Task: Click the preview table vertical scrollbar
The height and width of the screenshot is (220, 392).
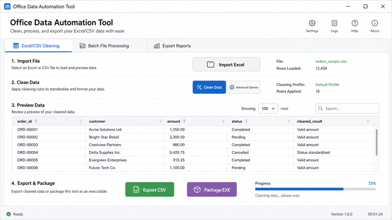Action: pyautogui.click(x=376, y=142)
